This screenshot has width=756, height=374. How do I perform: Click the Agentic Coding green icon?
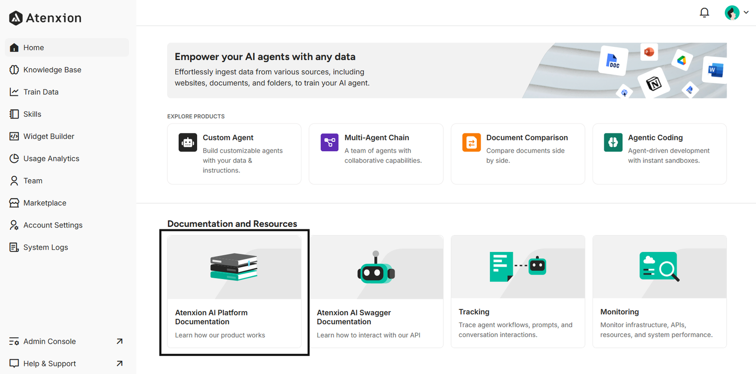pos(613,142)
